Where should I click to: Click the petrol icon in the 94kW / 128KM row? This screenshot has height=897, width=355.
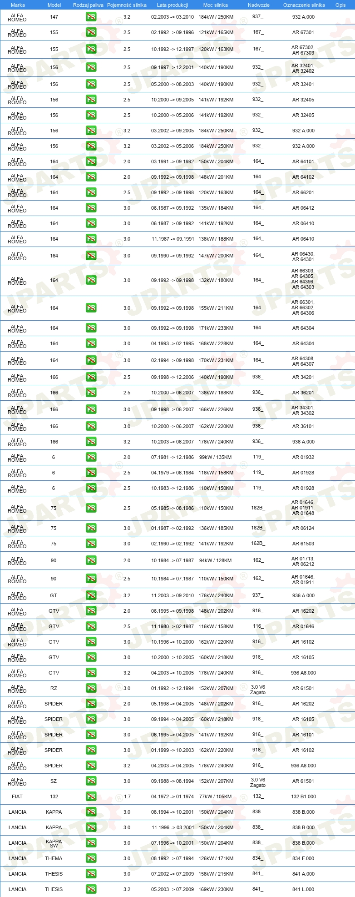[91, 560]
